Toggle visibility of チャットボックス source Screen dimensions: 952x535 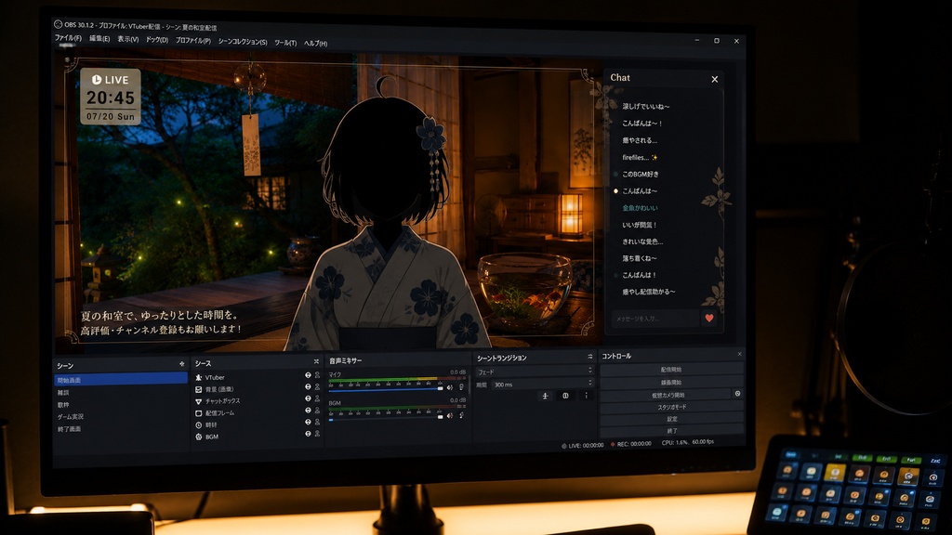(308, 398)
